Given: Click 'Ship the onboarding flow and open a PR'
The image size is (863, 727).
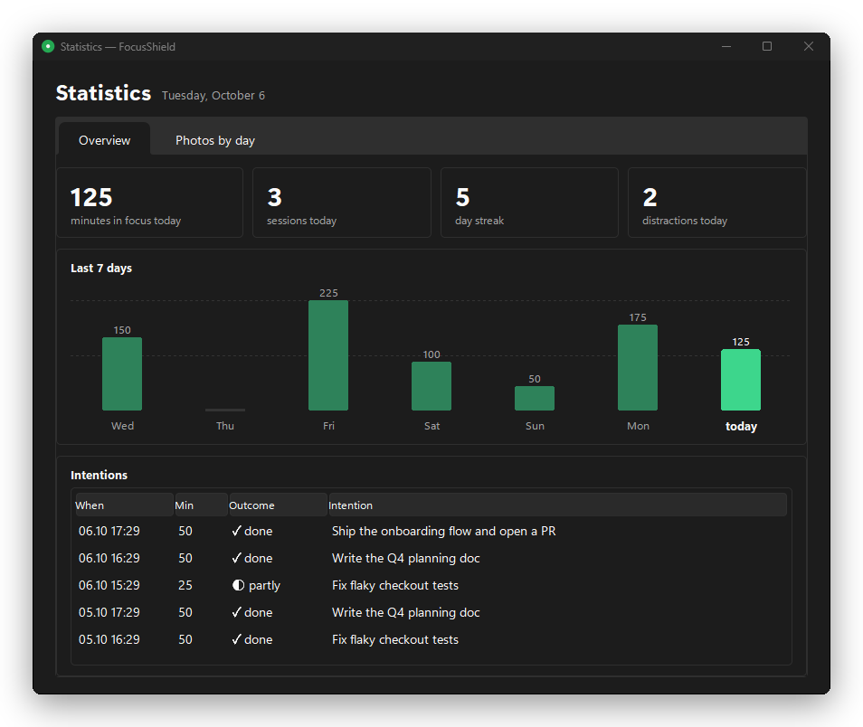Looking at the screenshot, I should (443, 531).
